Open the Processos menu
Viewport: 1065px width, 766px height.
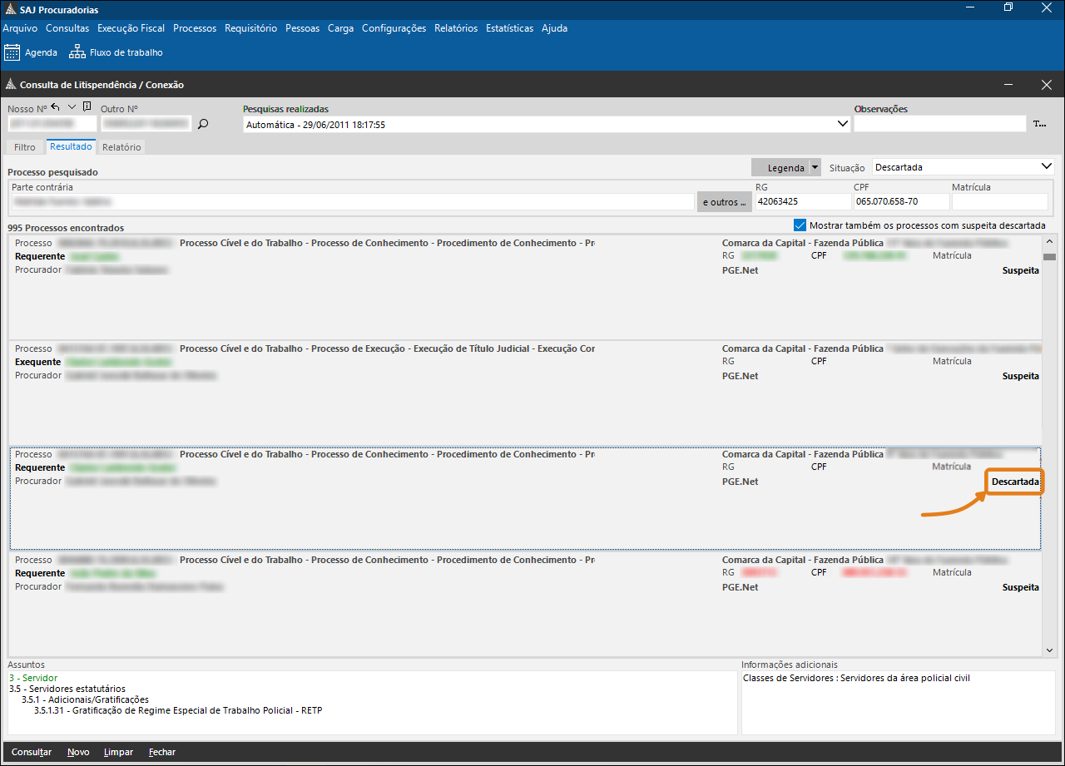195,28
